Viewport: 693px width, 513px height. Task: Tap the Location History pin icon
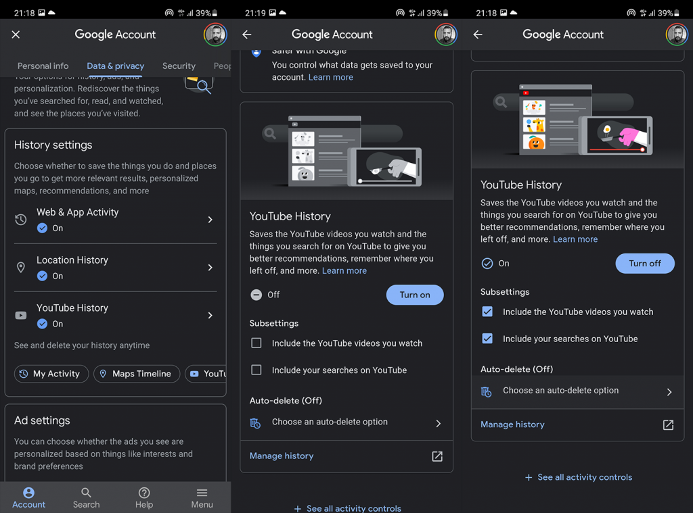point(21,267)
